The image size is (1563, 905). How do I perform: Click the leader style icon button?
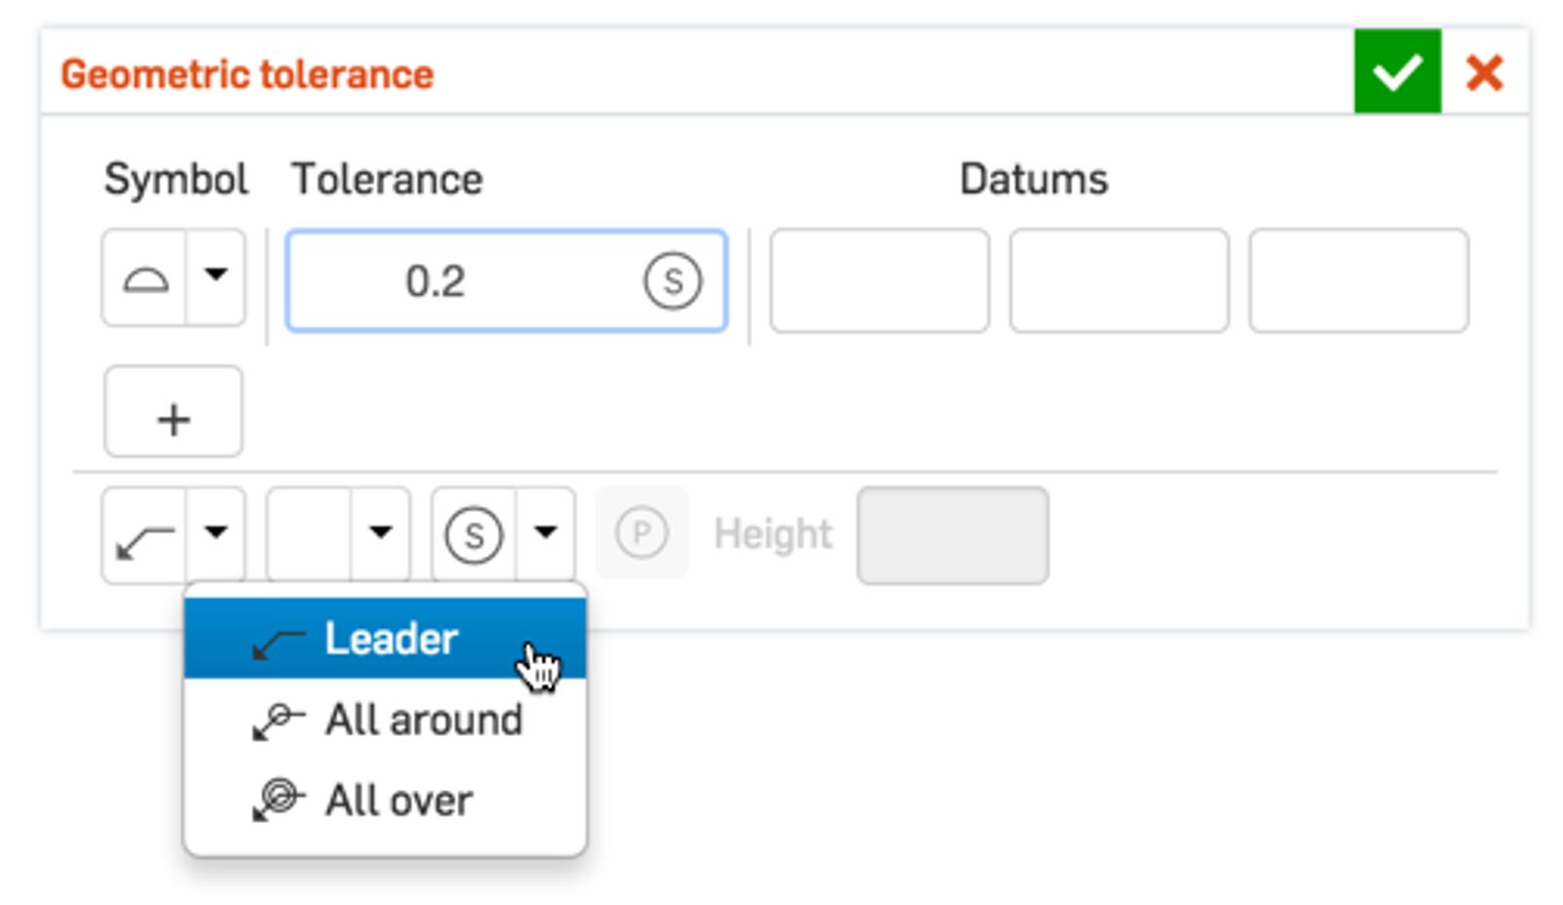tap(145, 535)
